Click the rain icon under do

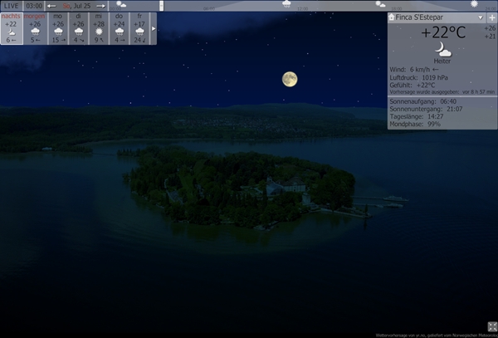120,32
